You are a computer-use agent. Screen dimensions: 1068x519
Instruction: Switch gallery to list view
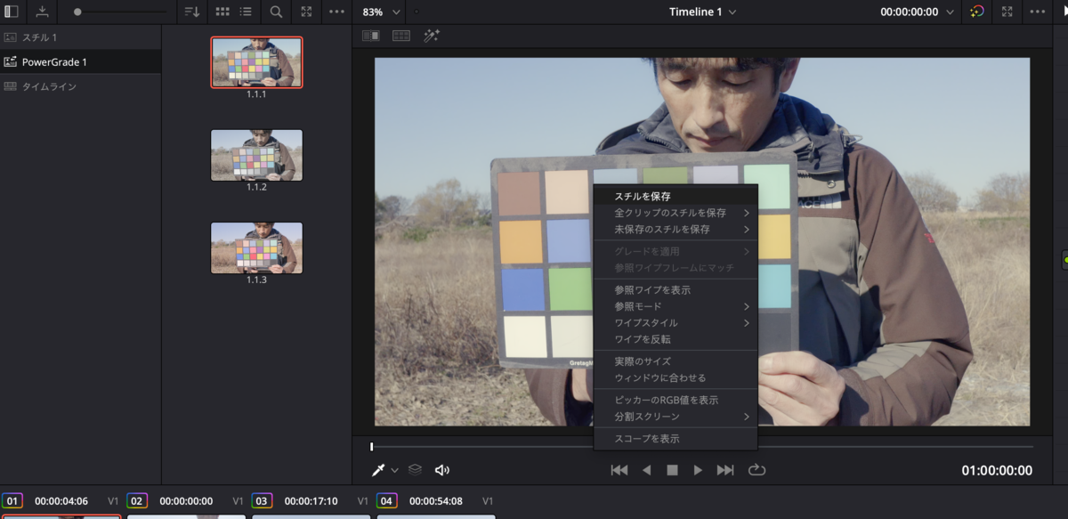(x=246, y=12)
